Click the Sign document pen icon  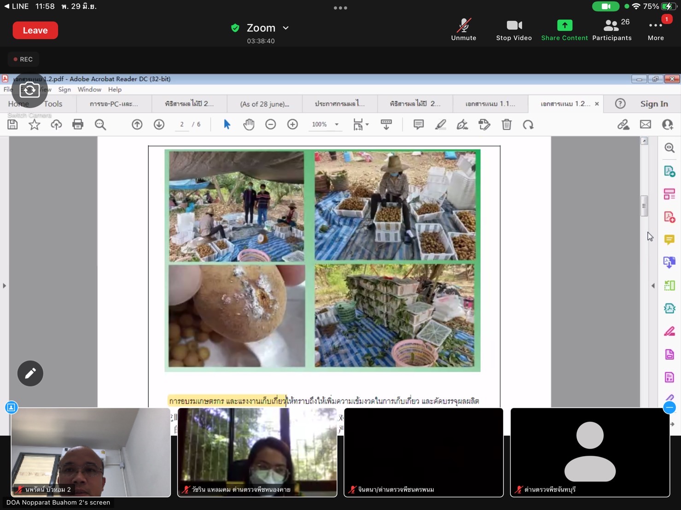click(x=462, y=125)
